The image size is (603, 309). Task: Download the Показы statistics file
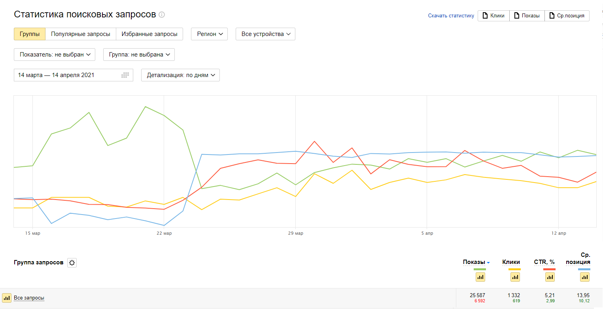[x=527, y=16]
